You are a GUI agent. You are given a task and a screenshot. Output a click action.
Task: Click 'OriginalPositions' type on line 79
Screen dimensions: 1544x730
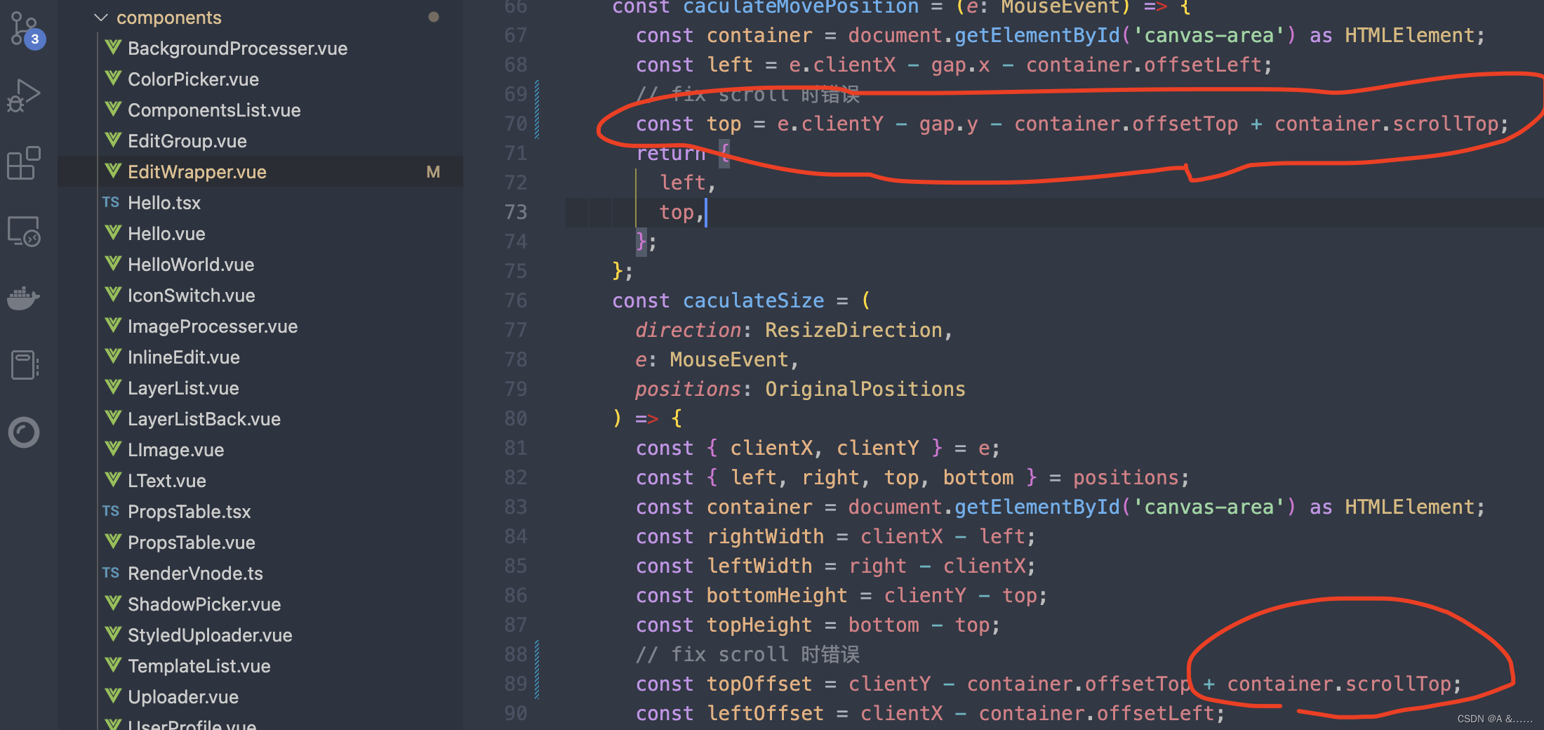point(865,389)
